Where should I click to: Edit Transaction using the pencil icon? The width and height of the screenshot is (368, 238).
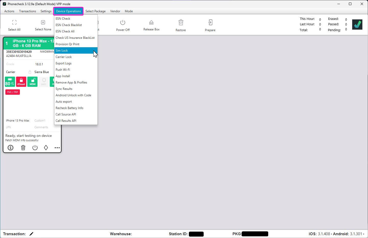point(31,234)
